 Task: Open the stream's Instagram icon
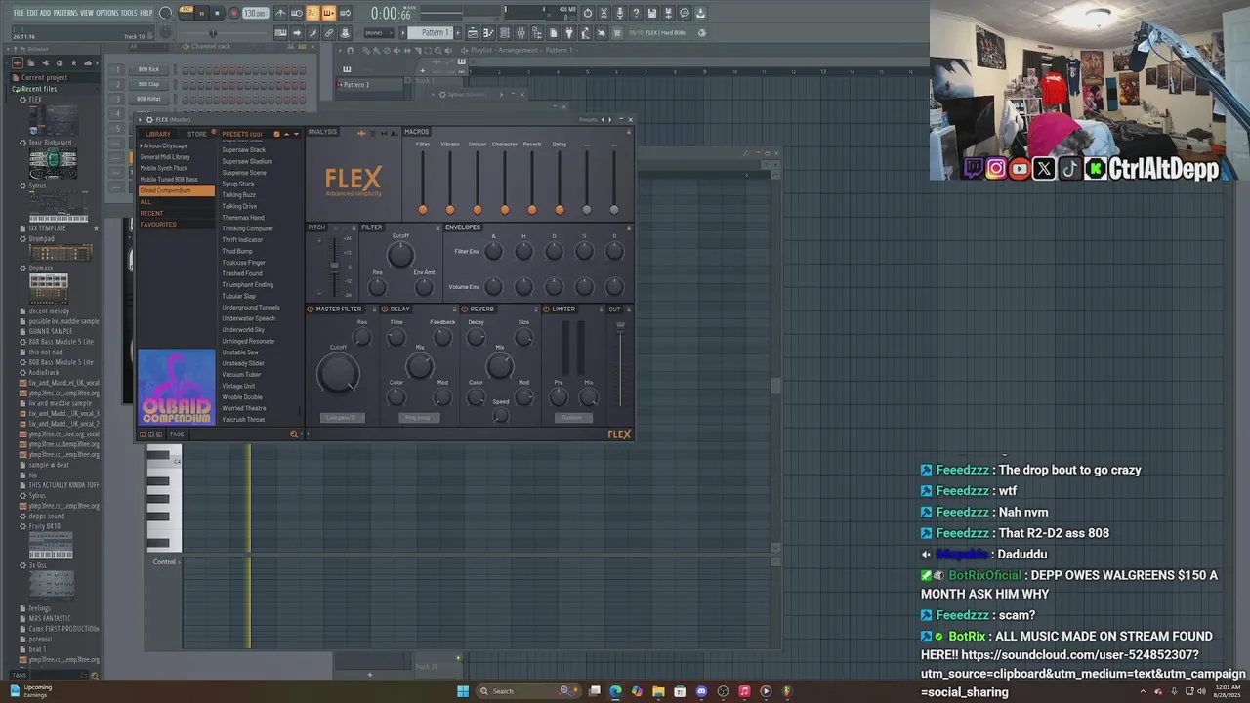point(996,169)
